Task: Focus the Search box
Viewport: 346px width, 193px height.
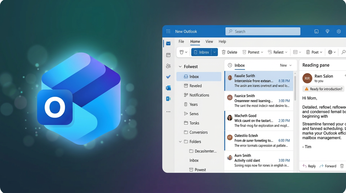Action: coord(263,31)
